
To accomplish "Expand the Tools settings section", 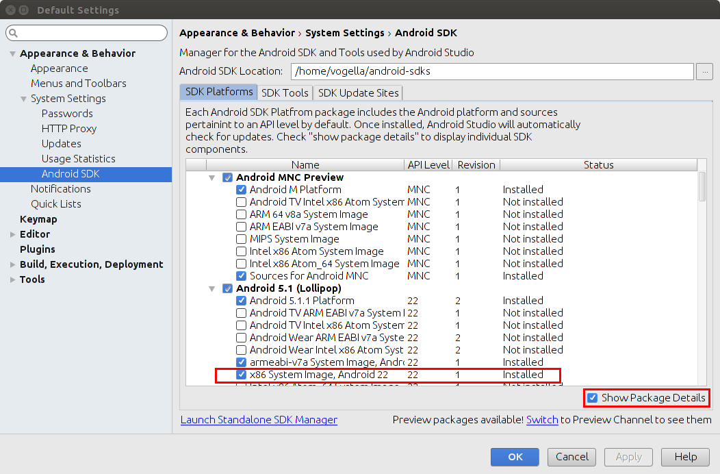I will click(12, 279).
